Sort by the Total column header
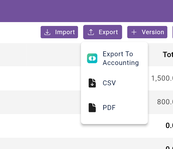This screenshot has width=173, height=149. [x=168, y=55]
